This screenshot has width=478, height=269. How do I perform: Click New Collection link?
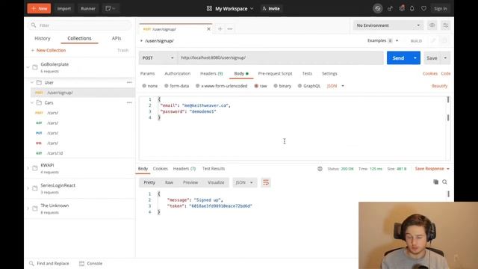coord(49,50)
